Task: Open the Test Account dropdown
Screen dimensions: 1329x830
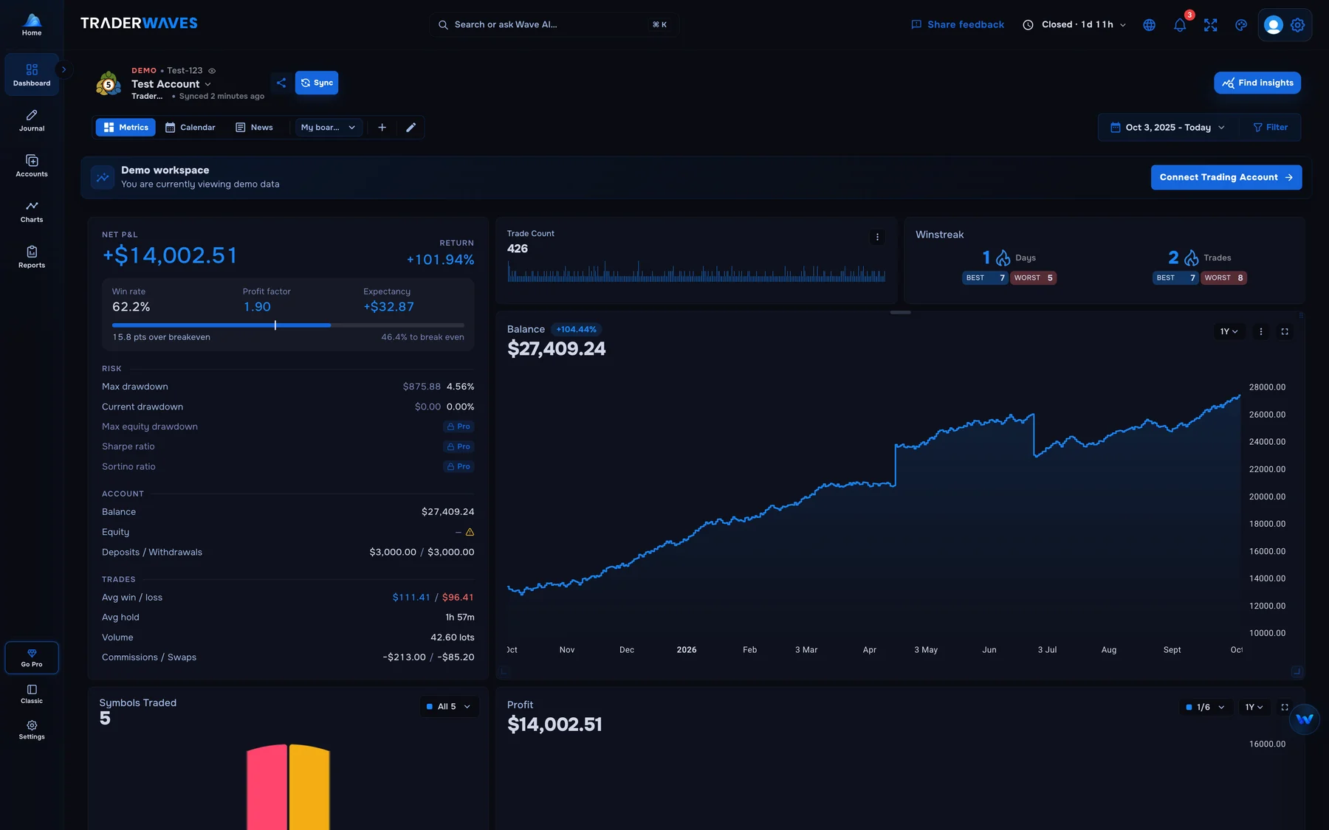Action: 171,84
